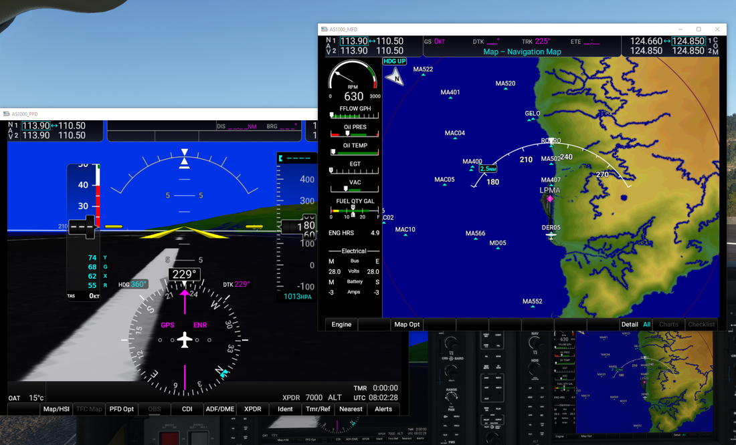Click the north arrow compass indicator
This screenshot has height=445, width=736.
394,77
